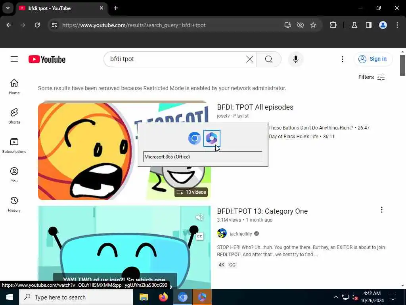Select Microsoft 365 icon in task switcher
Viewport: 406px width, 305px height.
212,138
